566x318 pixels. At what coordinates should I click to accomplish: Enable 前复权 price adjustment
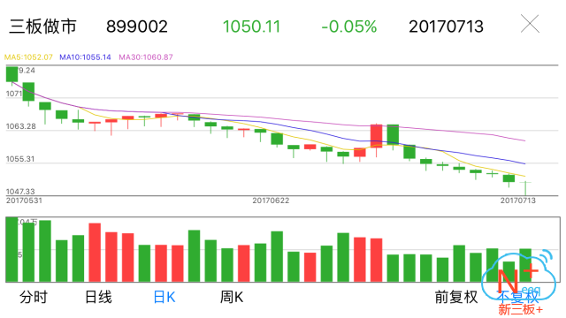(x=456, y=298)
